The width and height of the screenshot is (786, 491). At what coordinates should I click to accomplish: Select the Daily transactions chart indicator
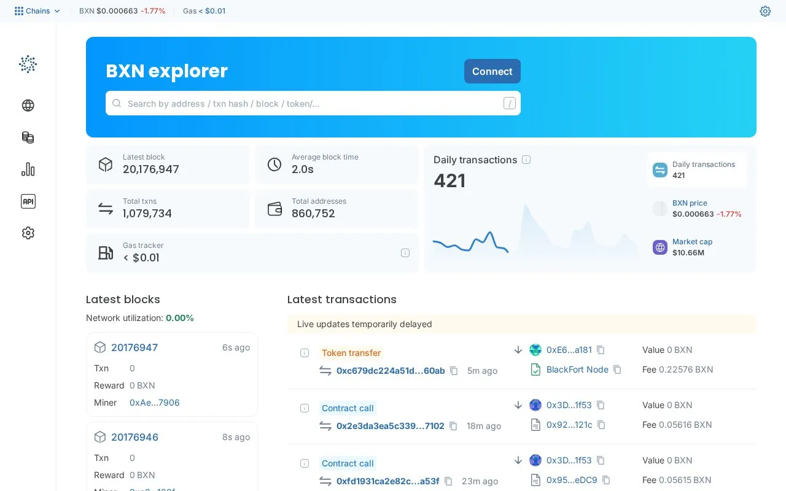[697, 170]
